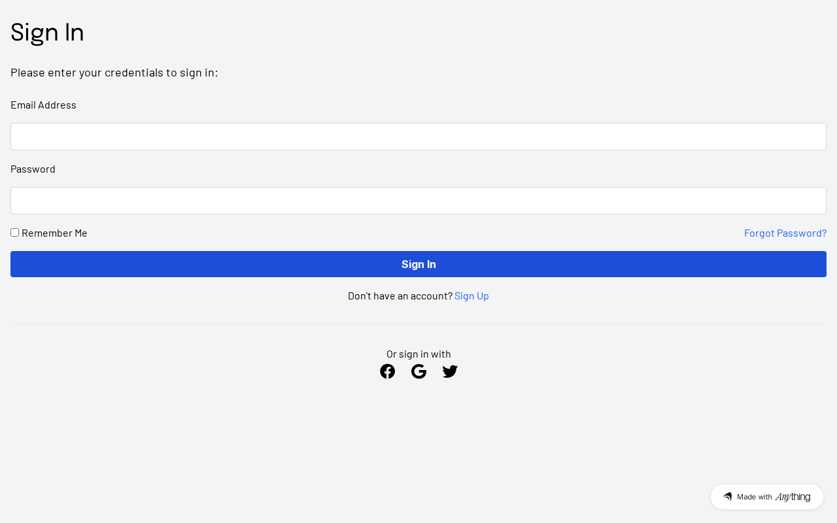This screenshot has height=523, width=837.
Task: Enable the Remember Me checkbox
Action: coord(15,233)
